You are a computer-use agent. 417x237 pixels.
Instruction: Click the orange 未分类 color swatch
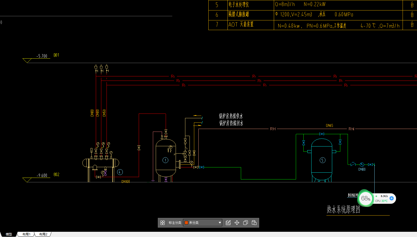click(186, 223)
